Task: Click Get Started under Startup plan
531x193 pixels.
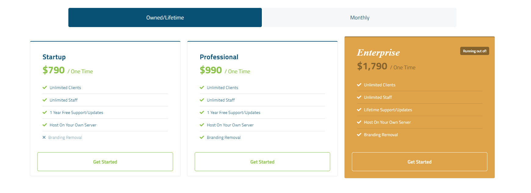Action: (x=105, y=162)
